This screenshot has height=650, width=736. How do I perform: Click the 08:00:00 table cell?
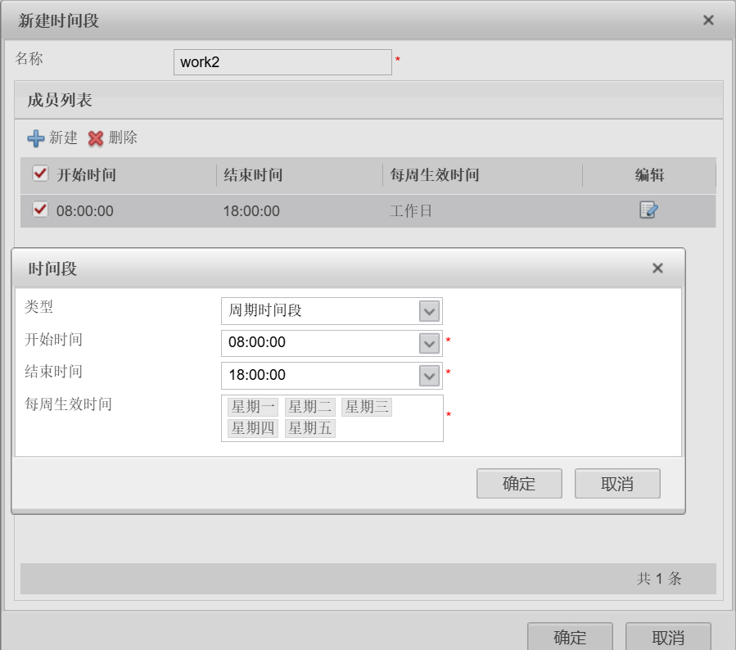click(x=85, y=211)
